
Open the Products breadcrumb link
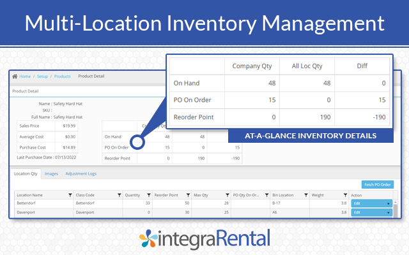click(63, 76)
